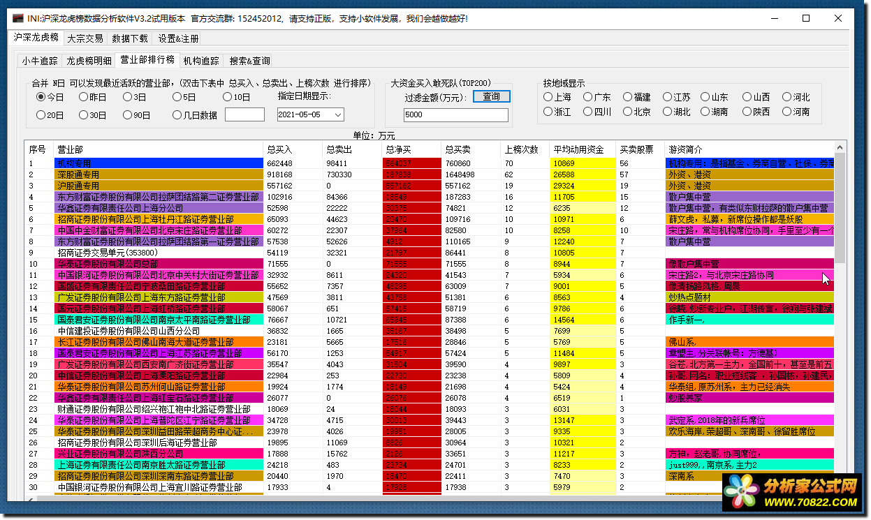Open the 大宗交易 tab

pyautogui.click(x=85, y=38)
